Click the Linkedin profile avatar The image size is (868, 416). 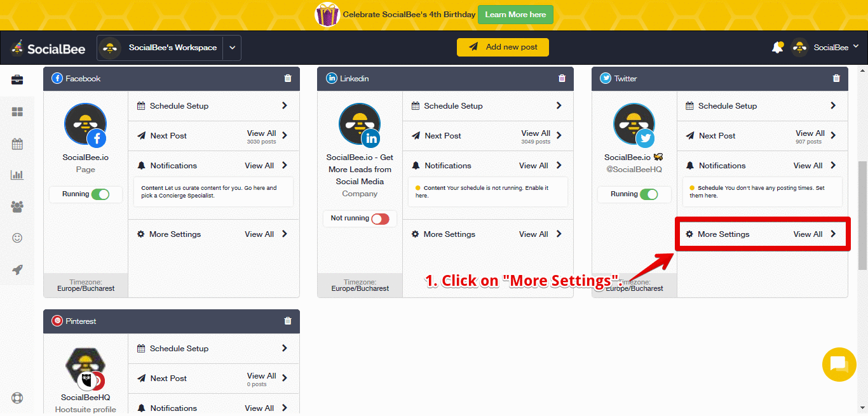(x=360, y=124)
